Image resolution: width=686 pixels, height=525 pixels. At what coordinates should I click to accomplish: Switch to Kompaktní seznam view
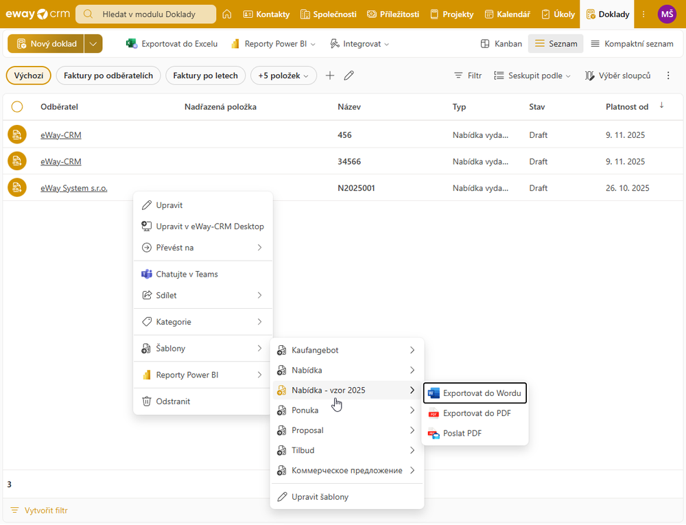point(631,44)
